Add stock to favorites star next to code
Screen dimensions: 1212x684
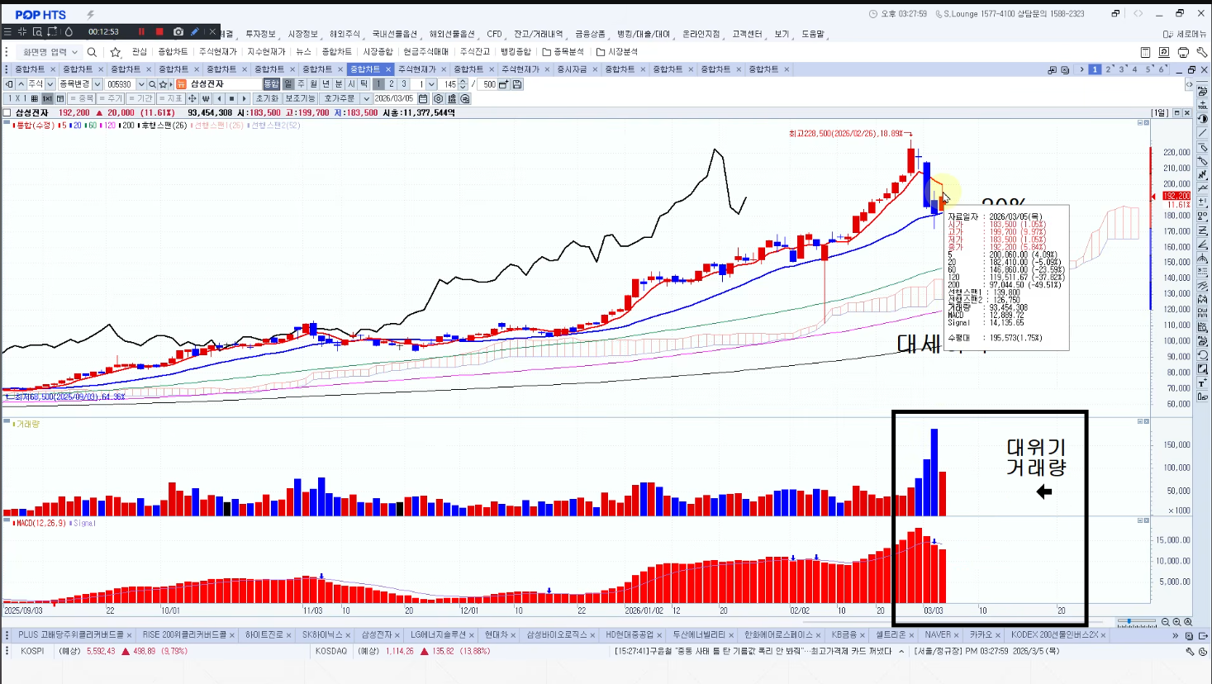coord(164,84)
